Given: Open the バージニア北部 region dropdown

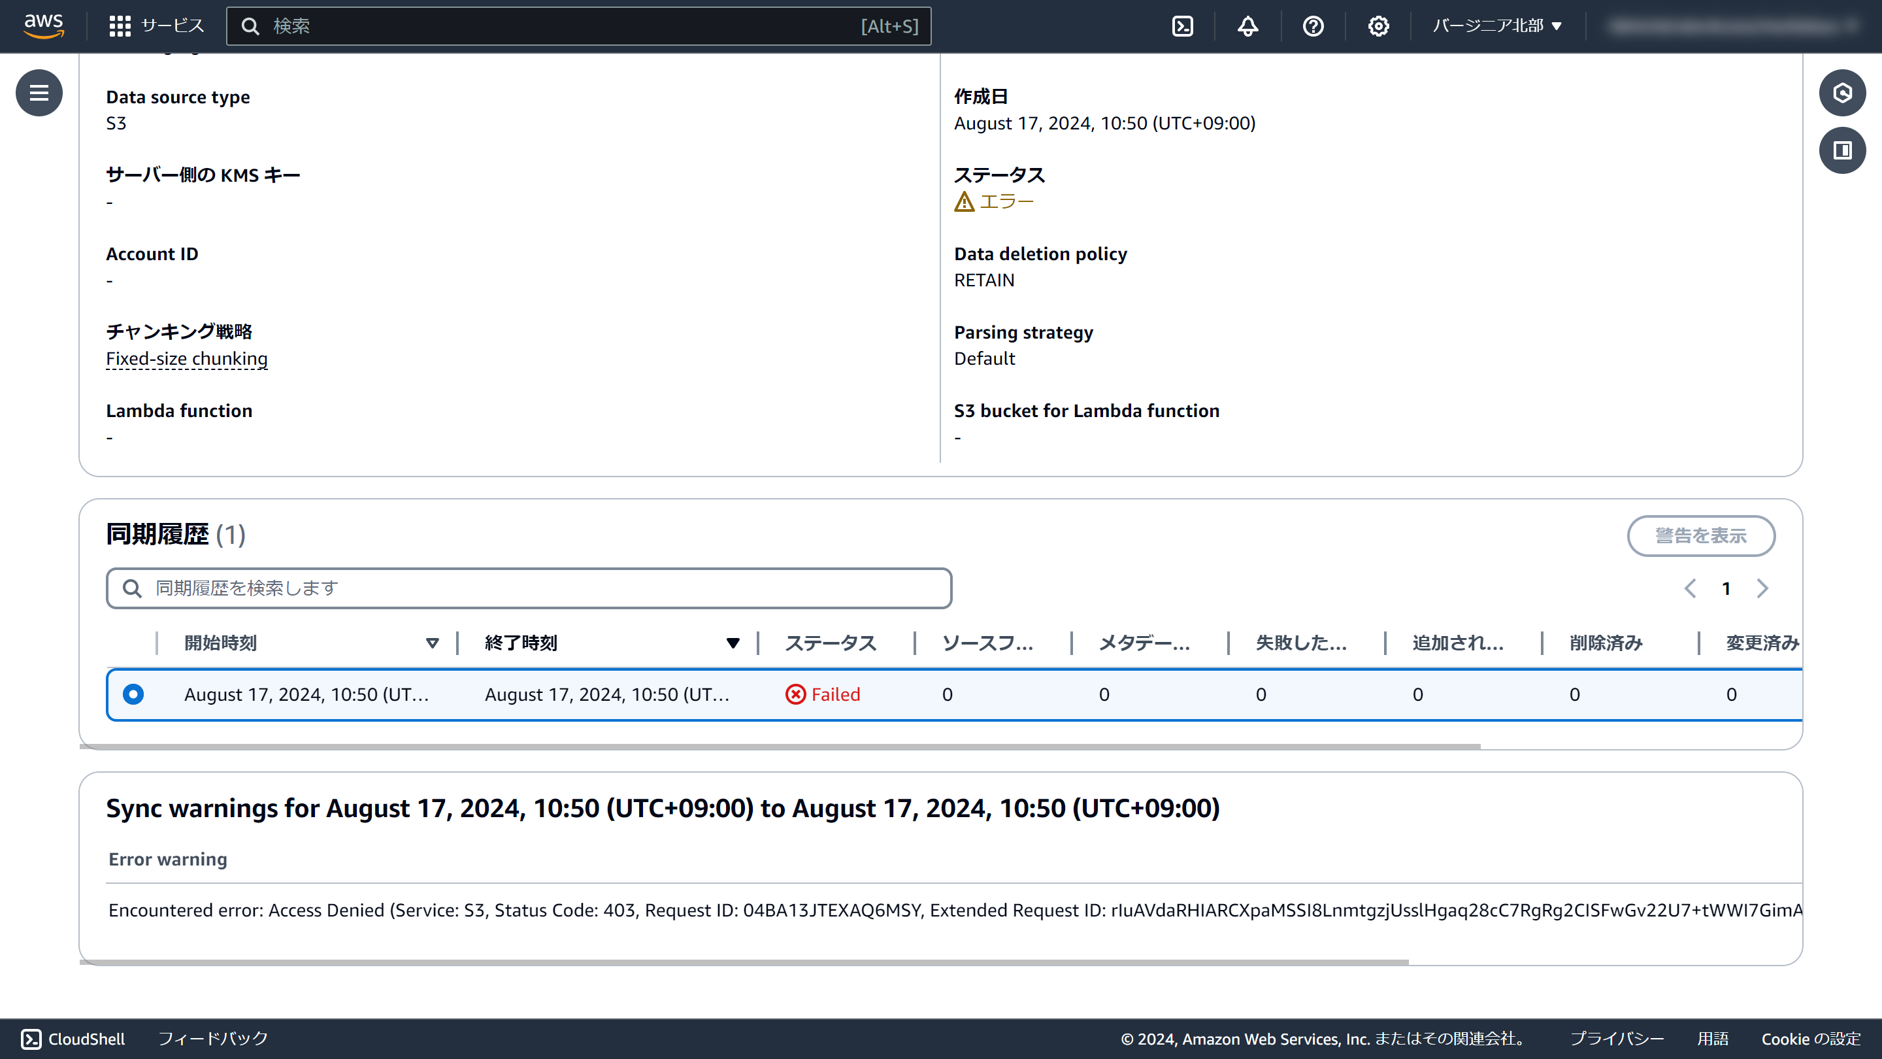Looking at the screenshot, I should [1497, 26].
